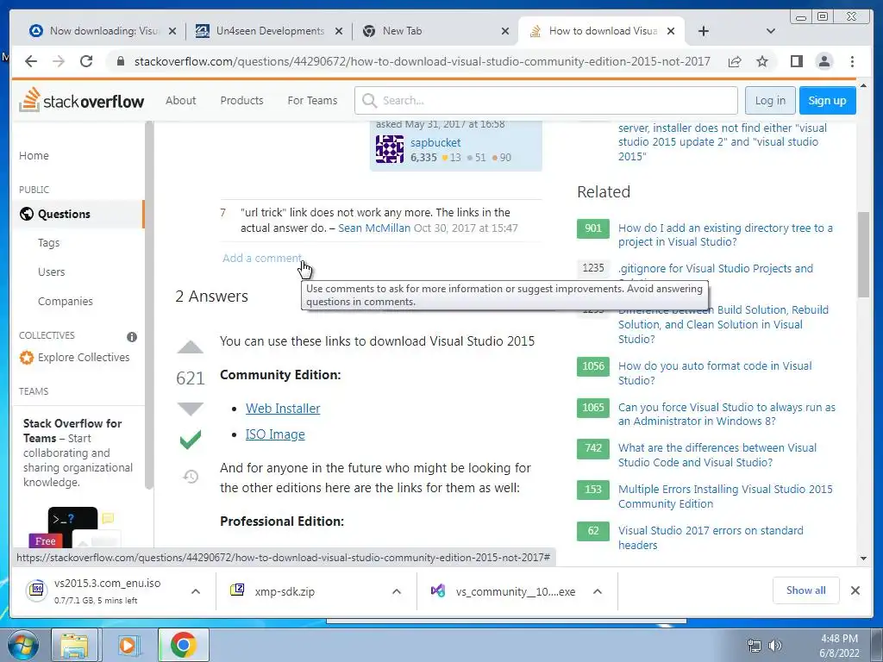Image resolution: width=883 pixels, height=662 pixels.
Task: Open Companies in the left sidebar
Action: pyautogui.click(x=66, y=301)
